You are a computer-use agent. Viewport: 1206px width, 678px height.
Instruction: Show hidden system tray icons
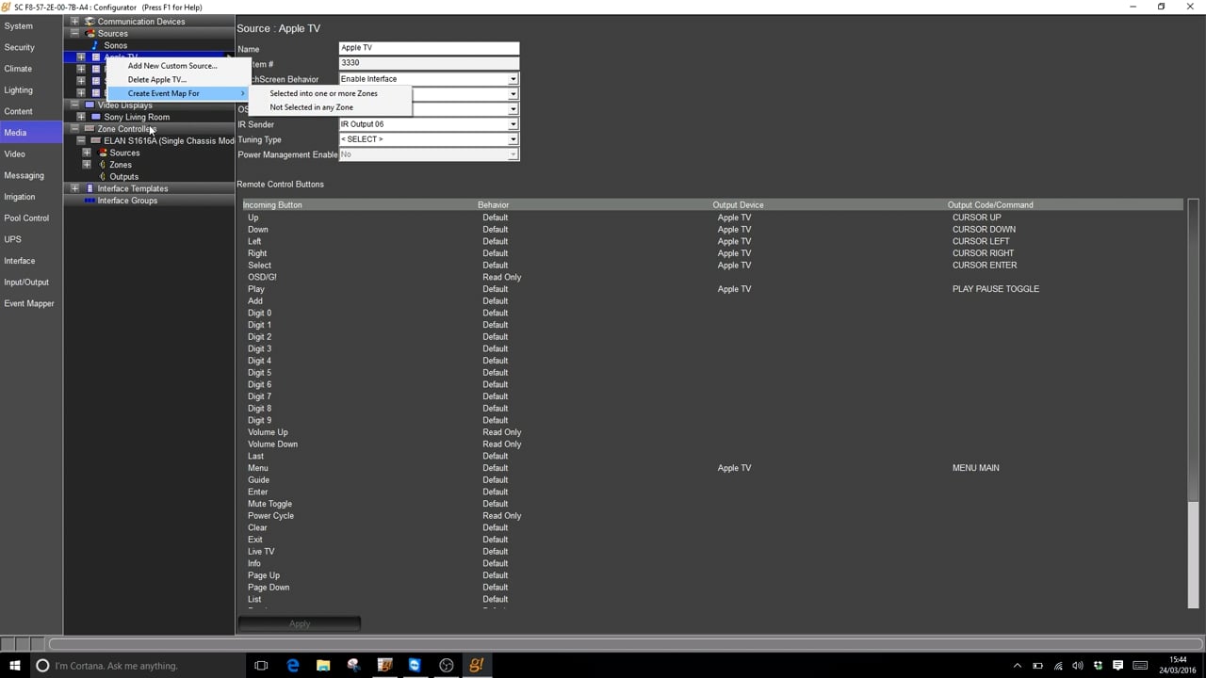coord(1017,666)
